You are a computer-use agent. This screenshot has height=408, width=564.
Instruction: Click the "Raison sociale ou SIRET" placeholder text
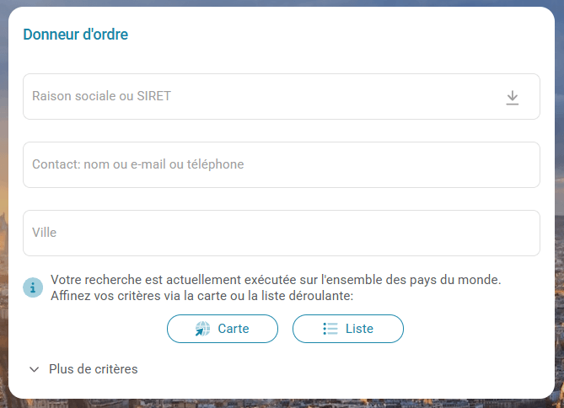(101, 97)
